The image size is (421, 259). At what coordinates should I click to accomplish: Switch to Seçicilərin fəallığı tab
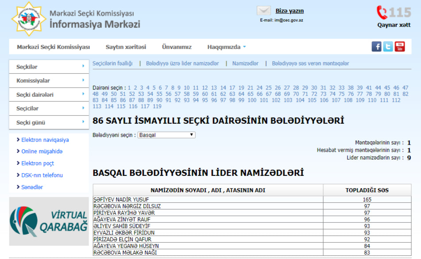click(112, 64)
